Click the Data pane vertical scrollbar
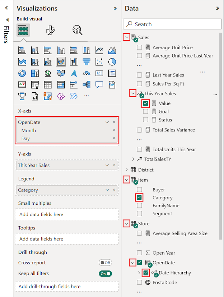Screen dimensions: 224x297 220,136
